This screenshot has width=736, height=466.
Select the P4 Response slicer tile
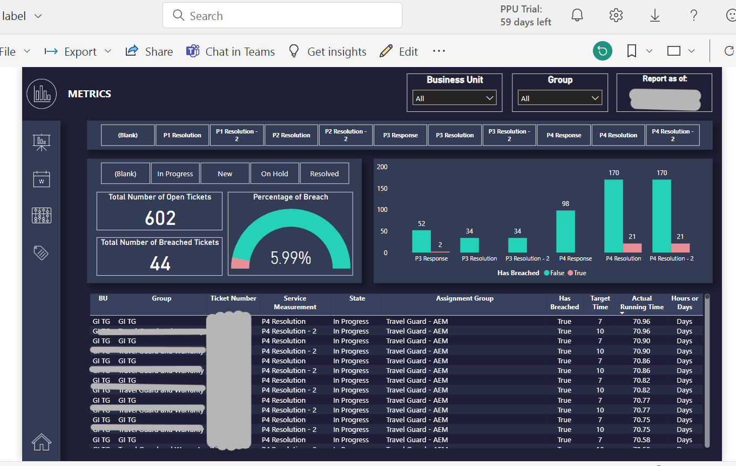[x=564, y=135]
